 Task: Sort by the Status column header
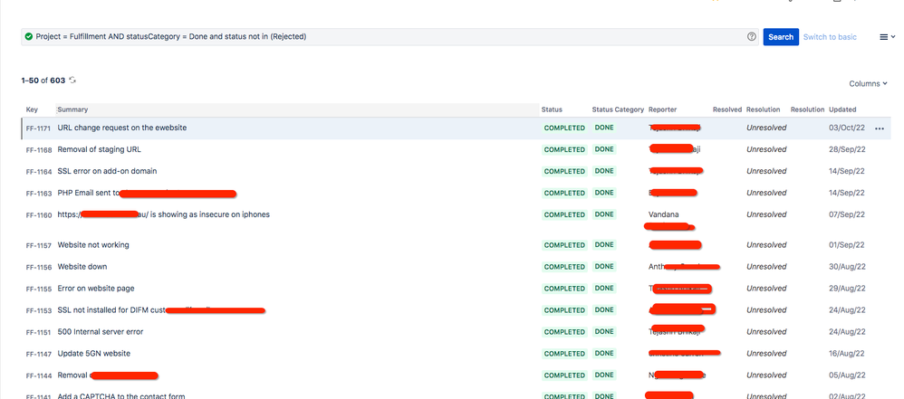pos(552,109)
